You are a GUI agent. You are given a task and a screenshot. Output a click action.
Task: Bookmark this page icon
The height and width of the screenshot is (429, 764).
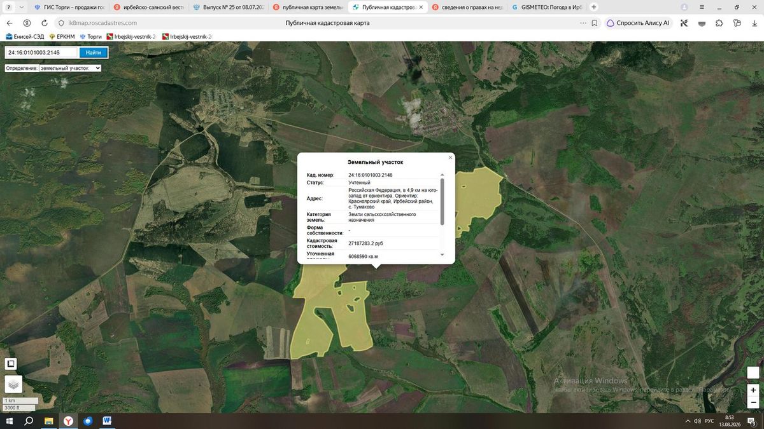point(594,23)
